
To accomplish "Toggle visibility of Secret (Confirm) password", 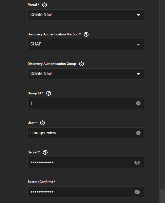I will pyautogui.click(x=137, y=192).
